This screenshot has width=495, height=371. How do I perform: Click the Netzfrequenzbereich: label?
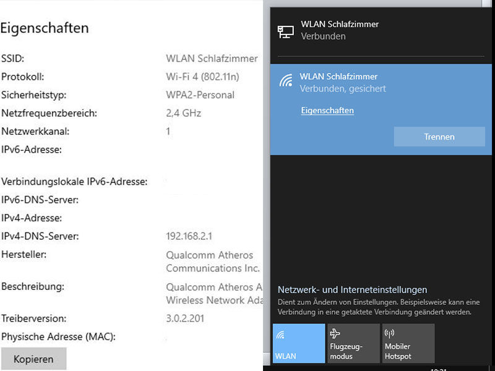tap(49, 113)
